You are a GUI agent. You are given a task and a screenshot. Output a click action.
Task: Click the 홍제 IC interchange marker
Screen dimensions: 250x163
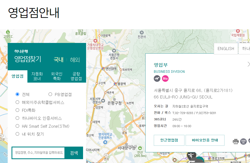[x=124, y=129]
